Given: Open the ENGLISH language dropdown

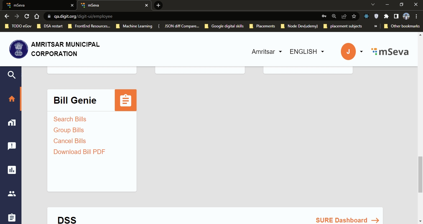Looking at the screenshot, I should pyautogui.click(x=307, y=52).
